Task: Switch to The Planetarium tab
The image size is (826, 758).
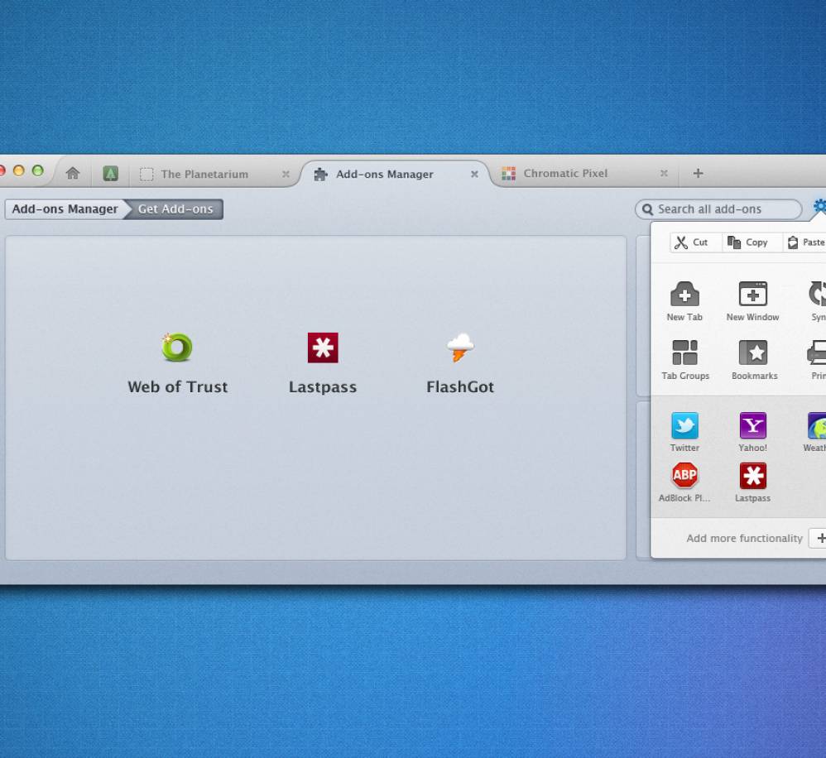Action: tap(204, 174)
